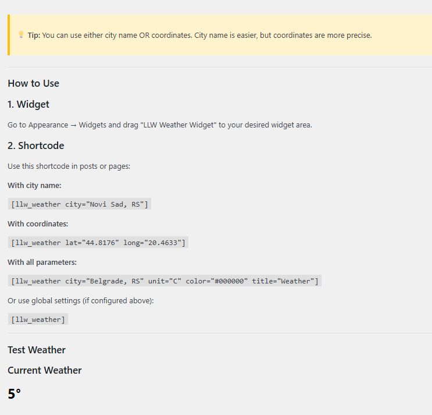
Task: Click "Use this shortcode in posts or pages" text
Action: (x=69, y=166)
